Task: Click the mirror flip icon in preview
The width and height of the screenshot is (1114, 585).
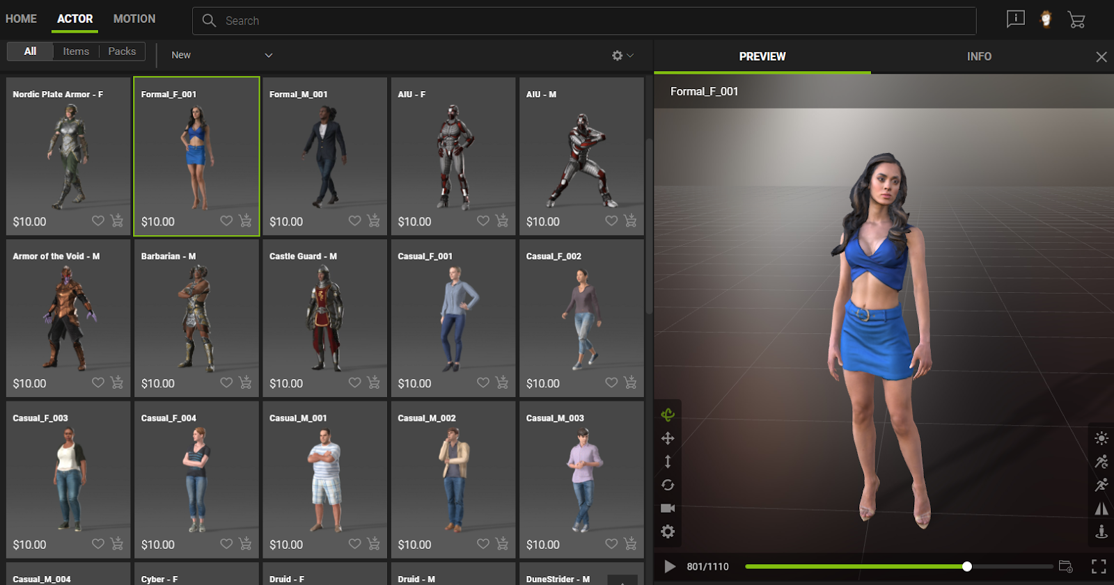Action: coord(1101,508)
